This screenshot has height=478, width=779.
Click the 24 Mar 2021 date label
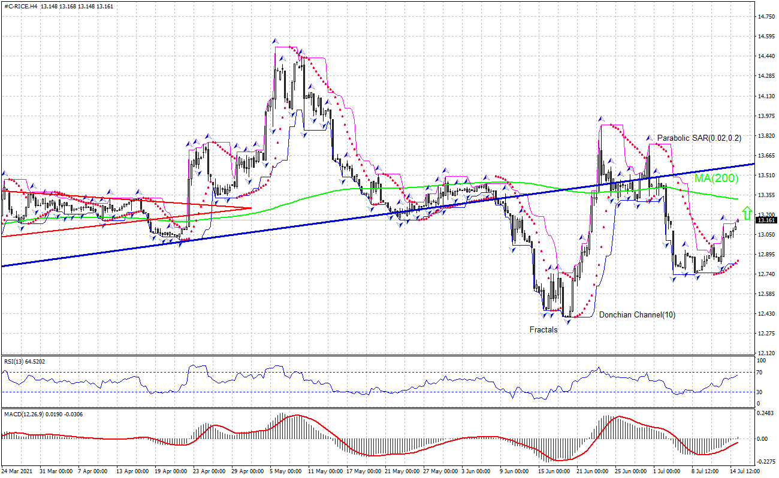click(x=17, y=472)
